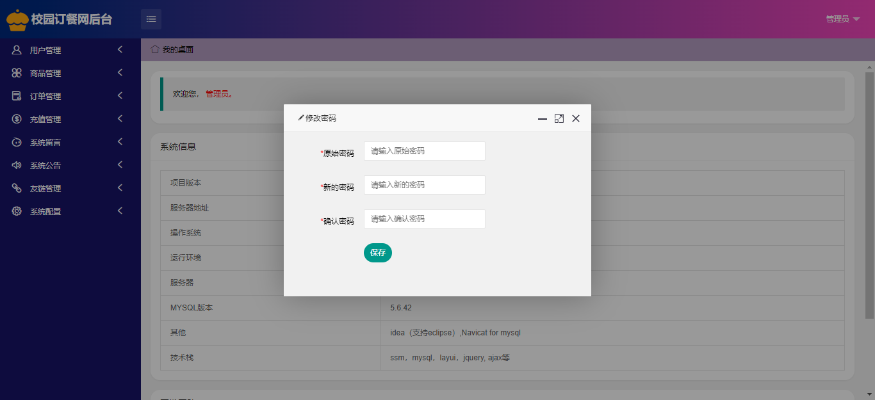Open 系统公告 menu item
Viewport: 875px width, 400px height.
click(x=70, y=165)
